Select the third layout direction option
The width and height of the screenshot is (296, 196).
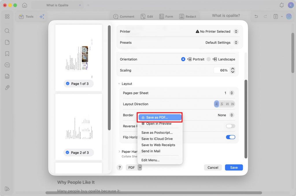227,104
